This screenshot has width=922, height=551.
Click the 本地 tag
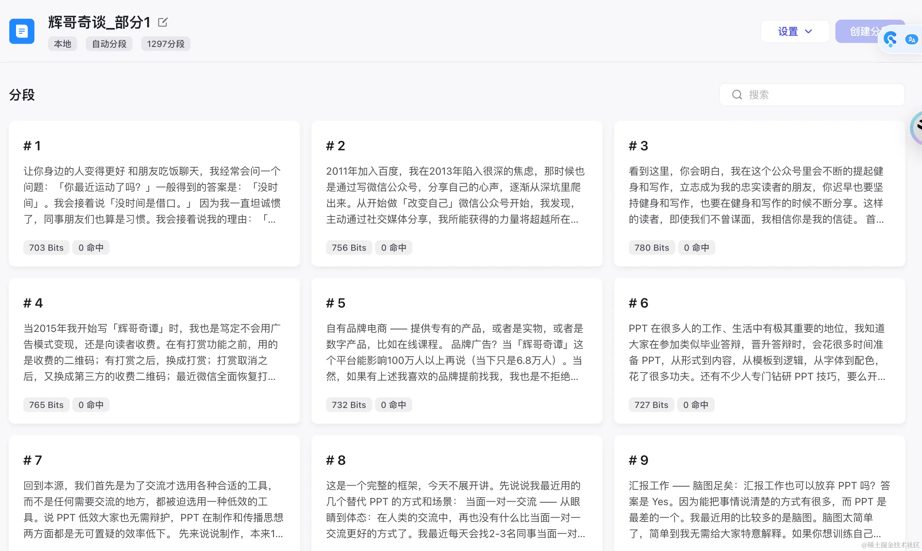(62, 44)
